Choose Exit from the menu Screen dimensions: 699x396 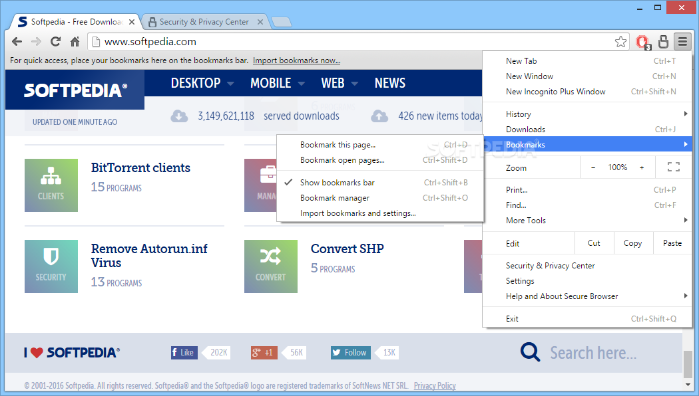[x=587, y=318]
